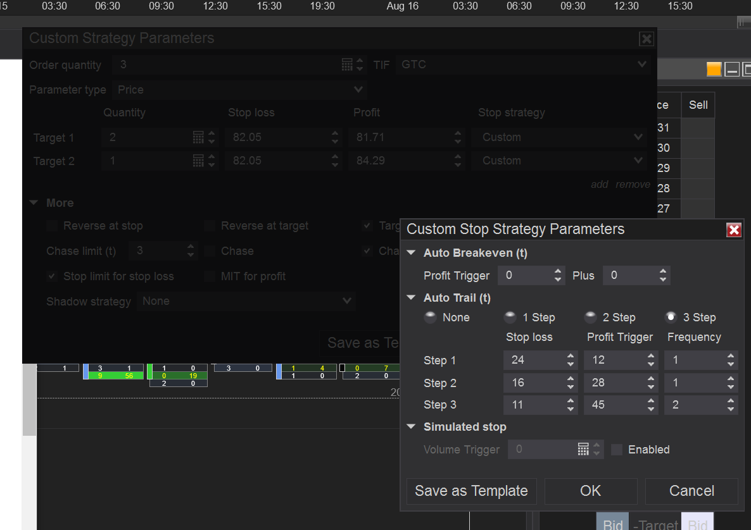Viewport: 751px width, 530px height.
Task: Open the Volume Trigger calculator icon
Action: [x=583, y=449]
